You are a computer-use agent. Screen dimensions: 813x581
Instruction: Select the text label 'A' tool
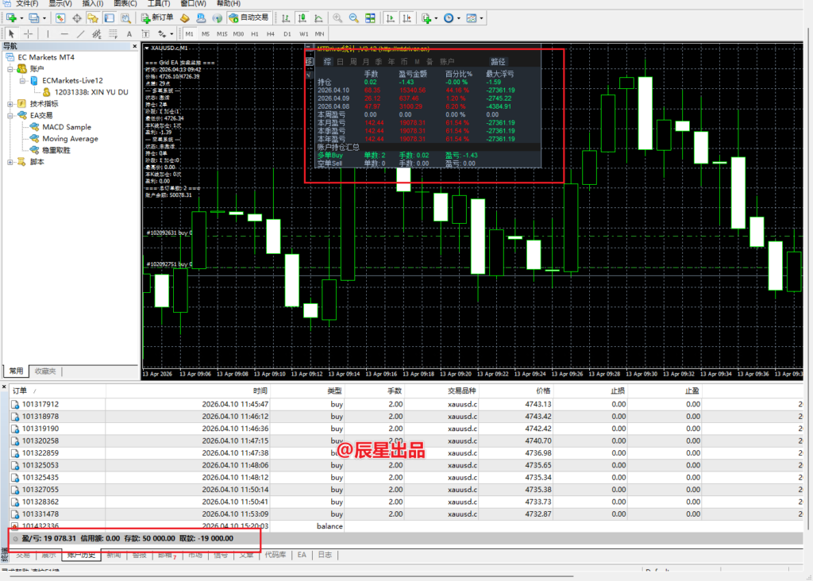[x=129, y=33]
